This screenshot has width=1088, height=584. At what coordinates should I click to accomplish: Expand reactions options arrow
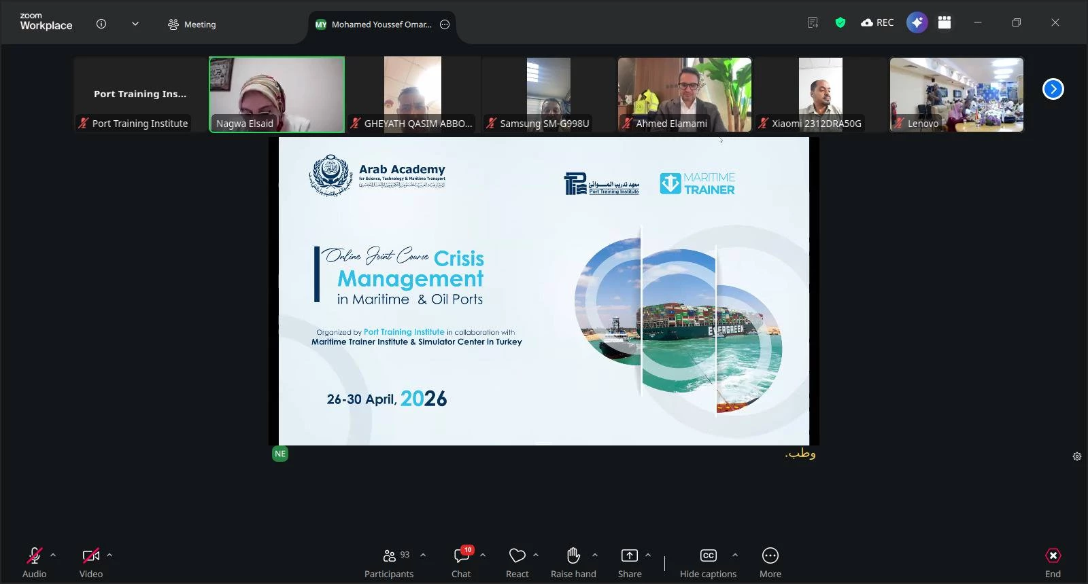click(x=536, y=555)
